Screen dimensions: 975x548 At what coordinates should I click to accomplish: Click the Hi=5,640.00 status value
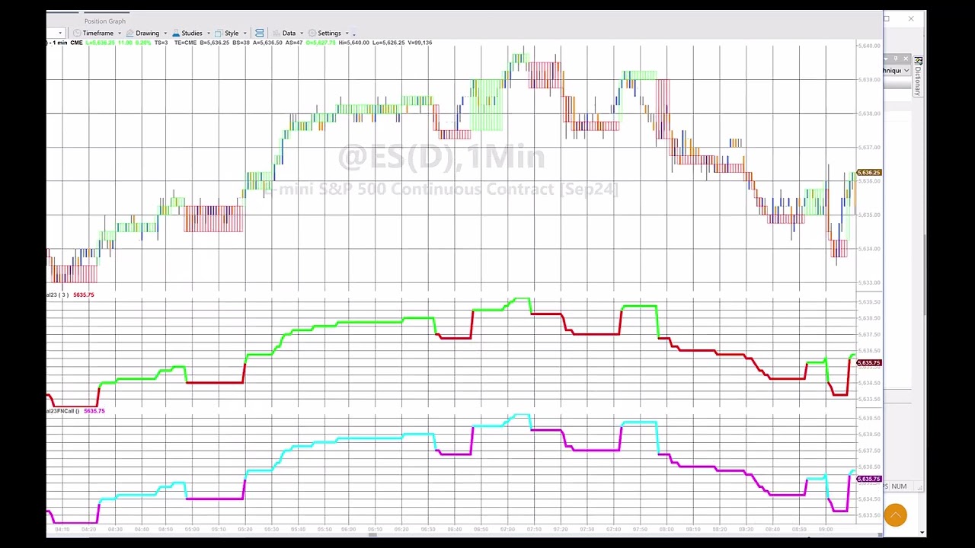[x=354, y=43]
